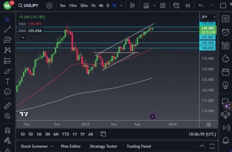Screen dimensions: 232x152
Task: Select the cursor arrow tool
Action: coord(7,19)
